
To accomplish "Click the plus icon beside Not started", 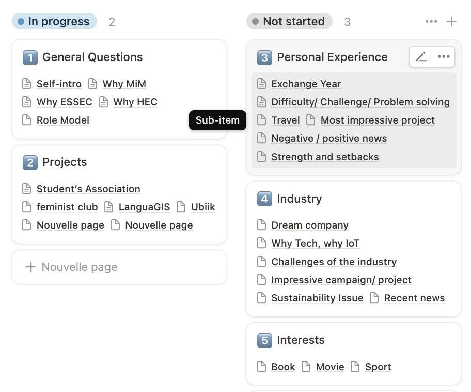I will click(451, 21).
